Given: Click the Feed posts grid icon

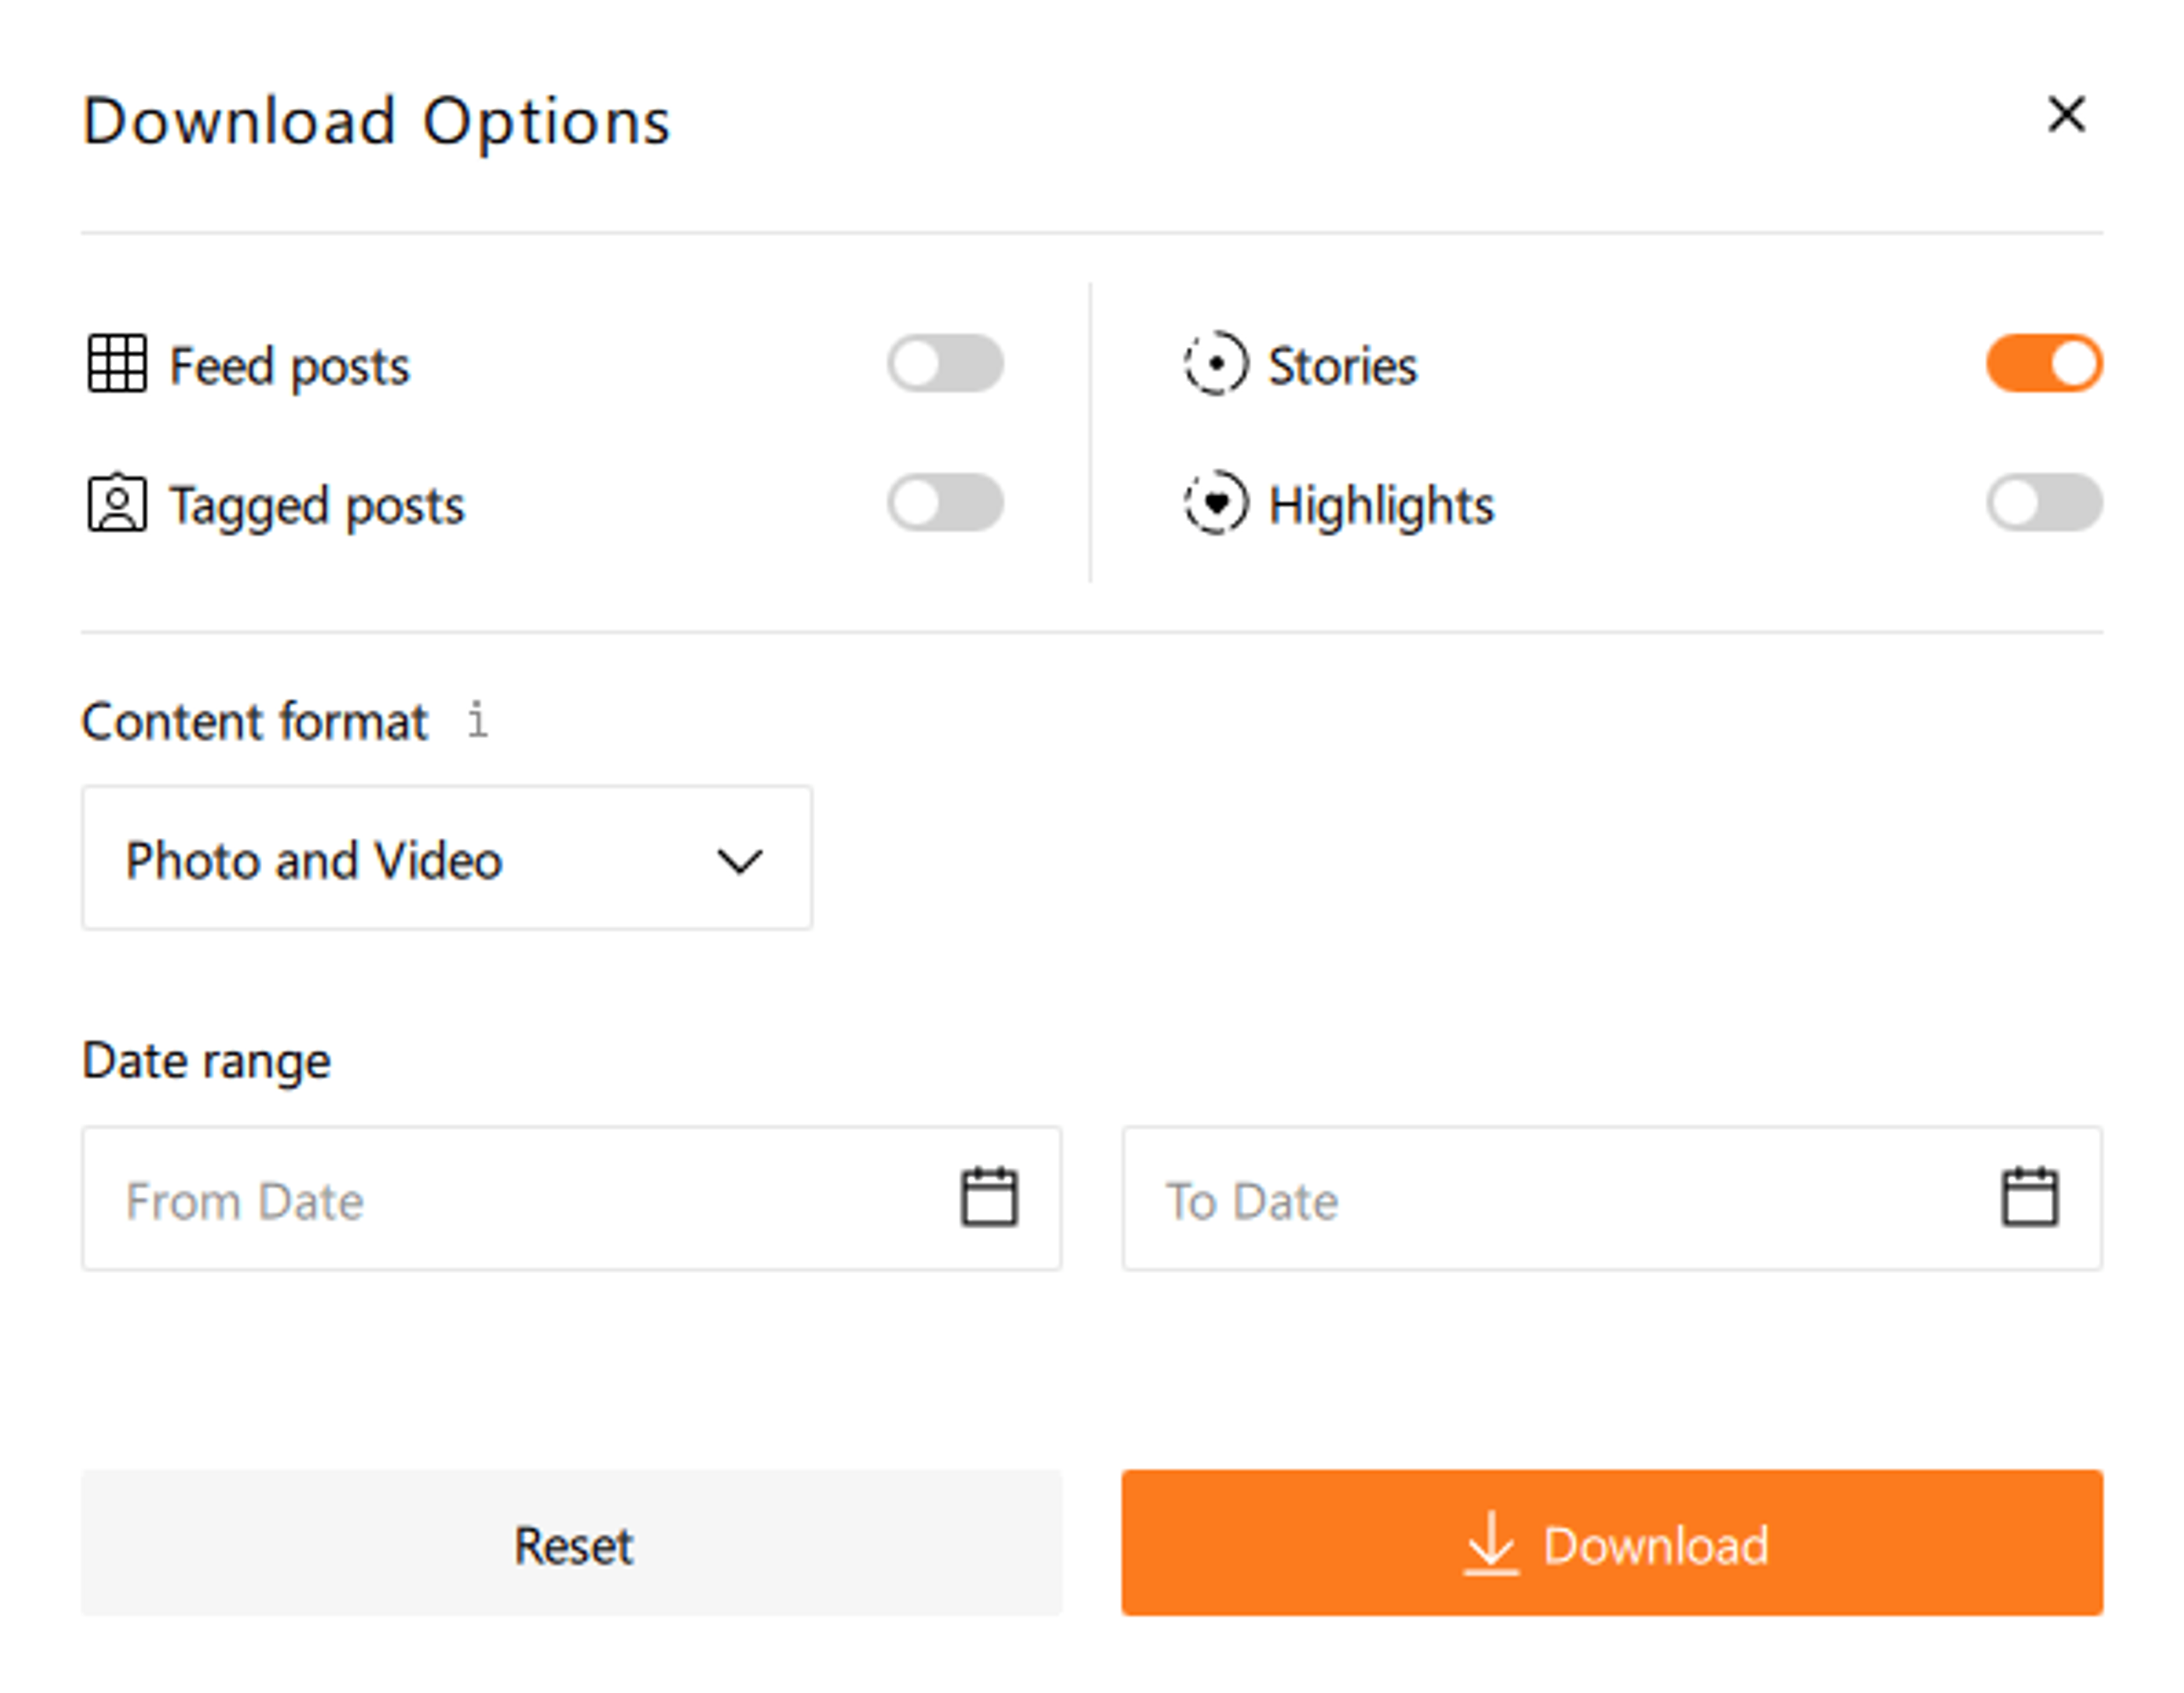Looking at the screenshot, I should pos(117,363).
